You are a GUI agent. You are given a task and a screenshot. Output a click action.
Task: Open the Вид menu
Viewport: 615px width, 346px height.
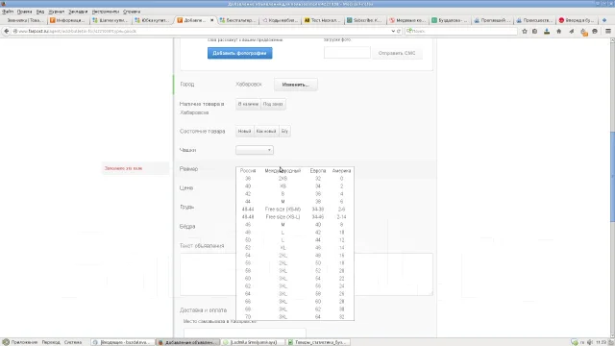pyautogui.click(x=40, y=12)
